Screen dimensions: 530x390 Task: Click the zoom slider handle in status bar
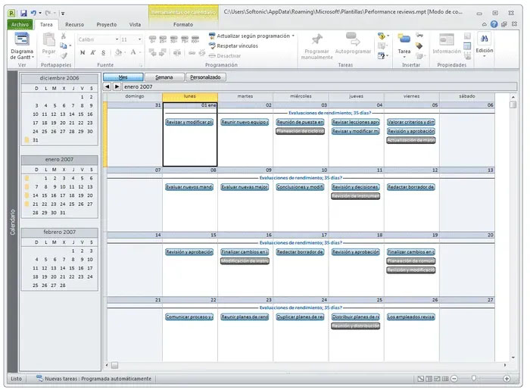(x=473, y=378)
